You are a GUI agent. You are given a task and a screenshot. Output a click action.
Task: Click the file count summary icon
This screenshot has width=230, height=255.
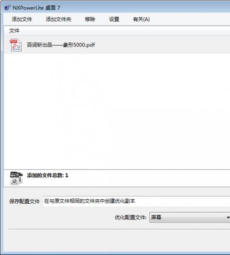point(16,178)
